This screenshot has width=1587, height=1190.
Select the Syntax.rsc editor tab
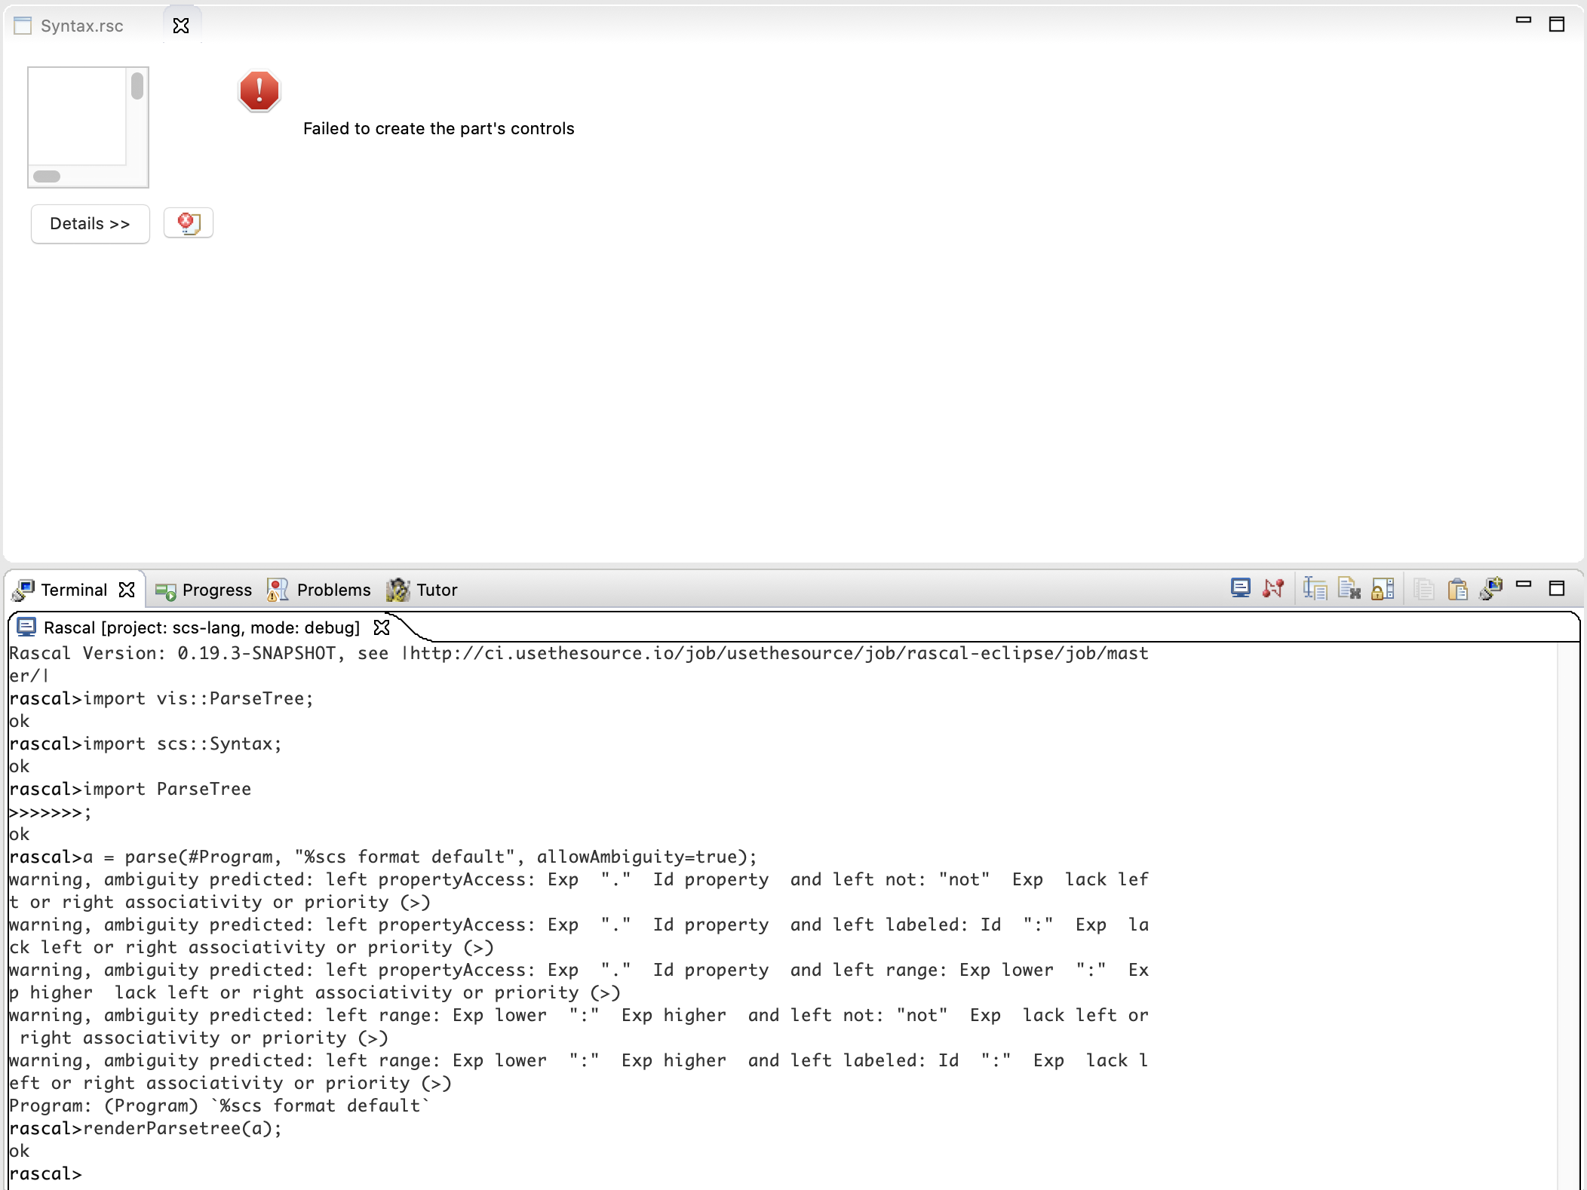click(81, 25)
